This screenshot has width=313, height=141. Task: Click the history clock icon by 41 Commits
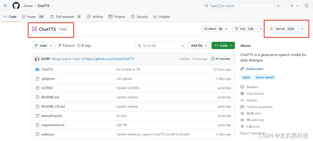point(213,59)
